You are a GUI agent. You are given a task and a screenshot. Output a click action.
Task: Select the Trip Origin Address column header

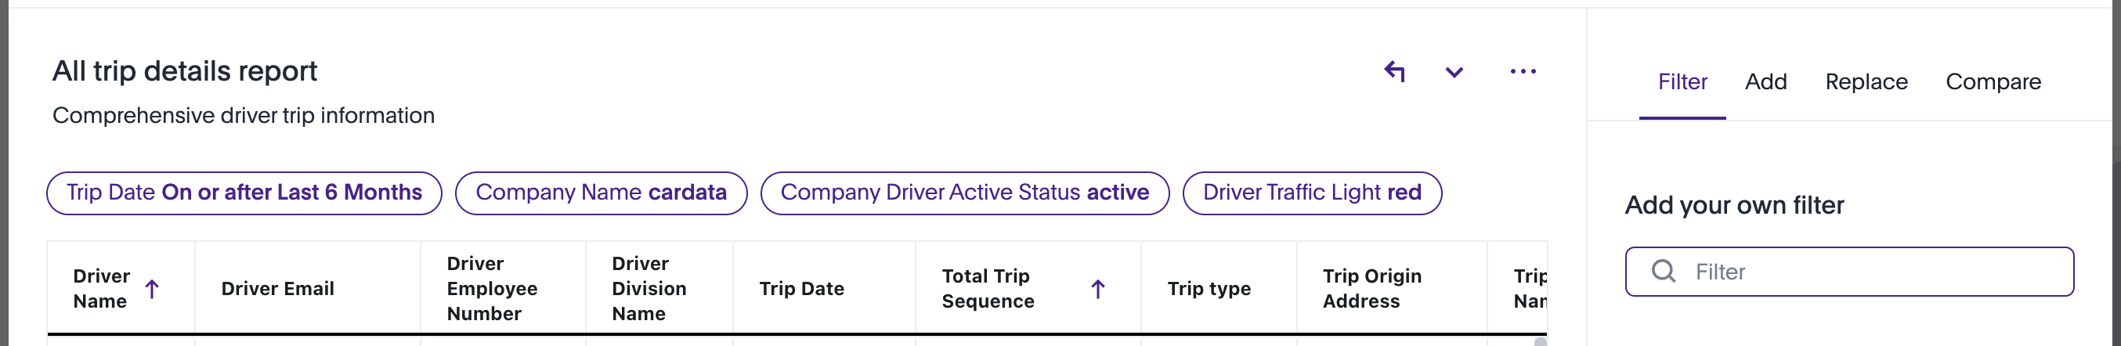1371,288
